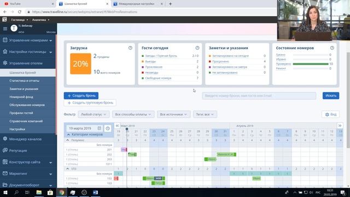Go to Номерной фонд
Image resolution: width=350 pixels, height=197 pixels.
point(21,97)
